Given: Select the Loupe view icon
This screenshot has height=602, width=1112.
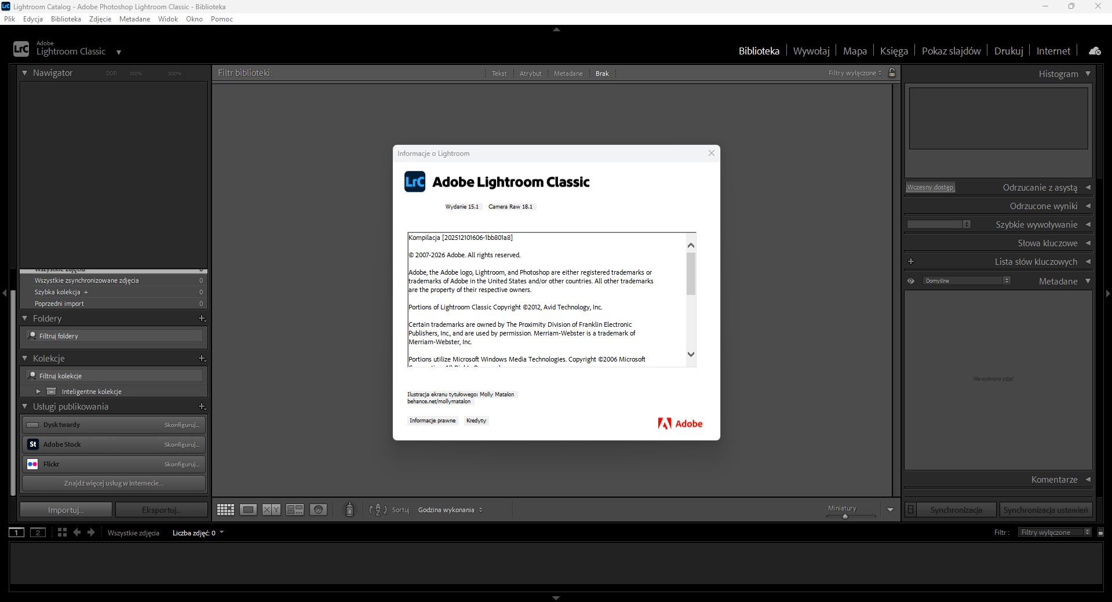Looking at the screenshot, I should (x=248, y=510).
